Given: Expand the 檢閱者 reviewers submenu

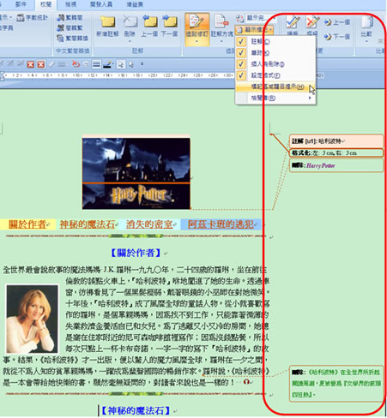Looking at the screenshot, I should pos(275,99).
